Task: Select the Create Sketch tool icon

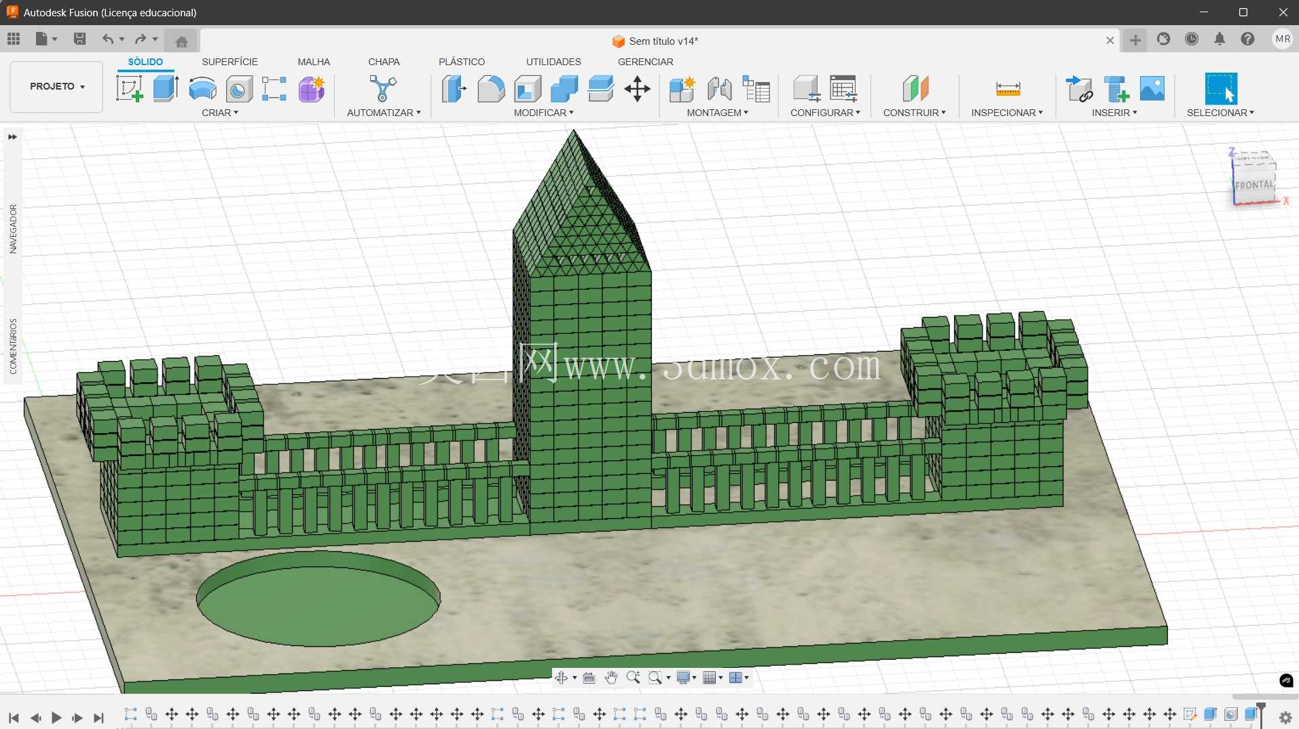Action: click(130, 89)
